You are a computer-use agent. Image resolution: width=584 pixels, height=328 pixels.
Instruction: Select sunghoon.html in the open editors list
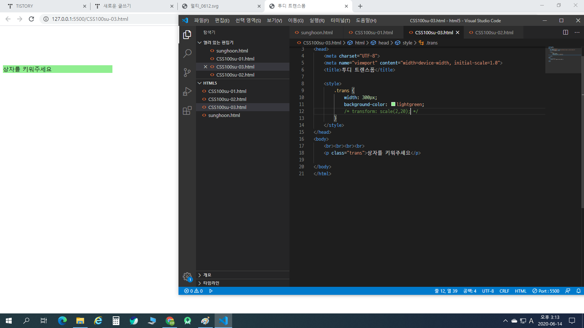[x=243, y=51]
